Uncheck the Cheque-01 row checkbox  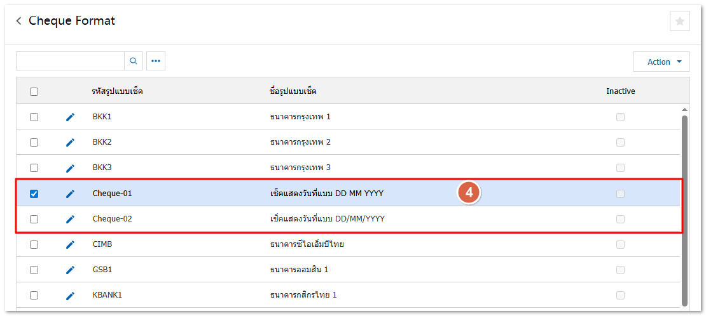point(34,194)
